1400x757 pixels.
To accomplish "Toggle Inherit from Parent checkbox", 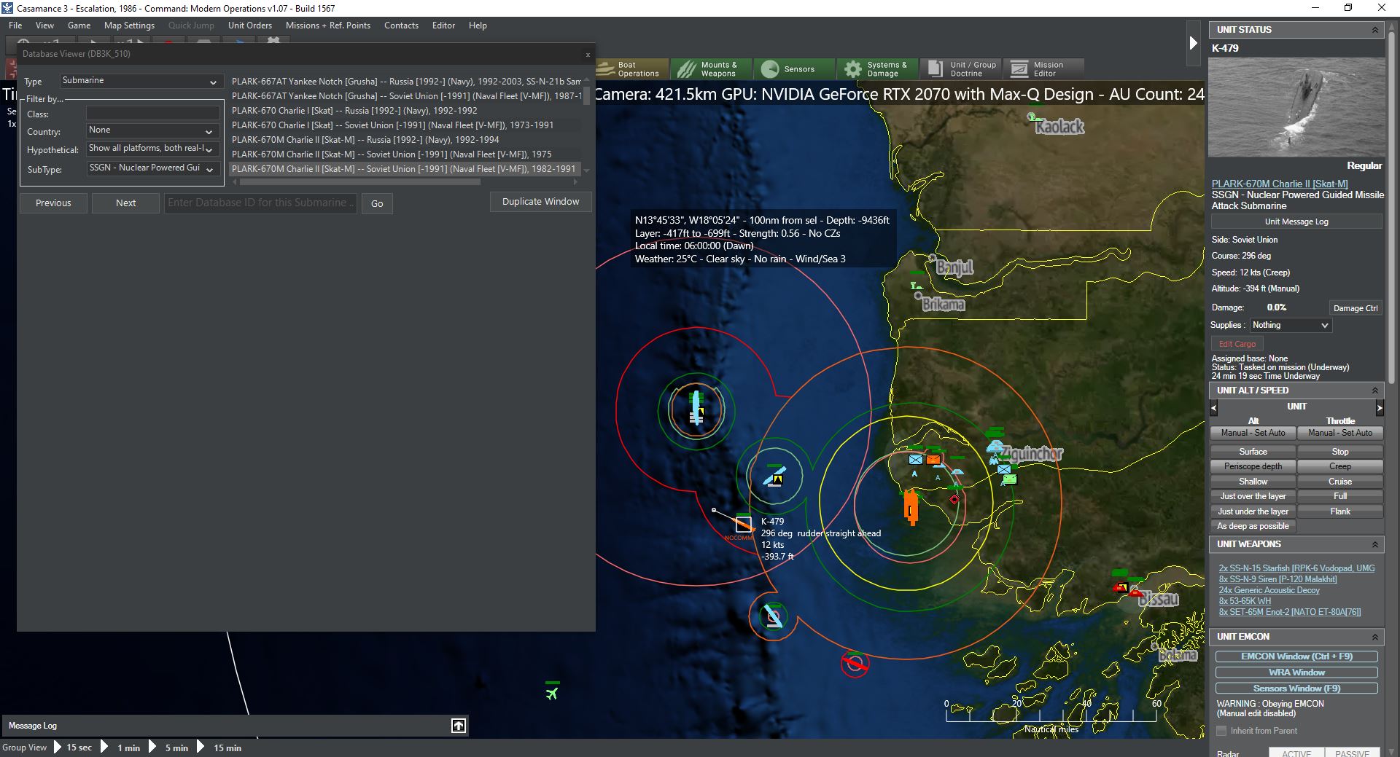I will [x=1221, y=731].
